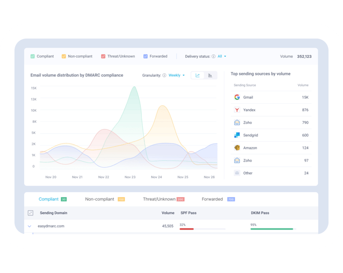Open the Delivery status All dropdown
The width and height of the screenshot is (343, 273).
[x=222, y=56]
